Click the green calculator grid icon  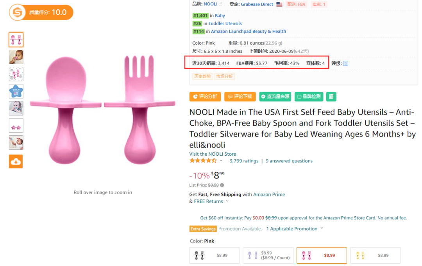pyautogui.click(x=331, y=97)
